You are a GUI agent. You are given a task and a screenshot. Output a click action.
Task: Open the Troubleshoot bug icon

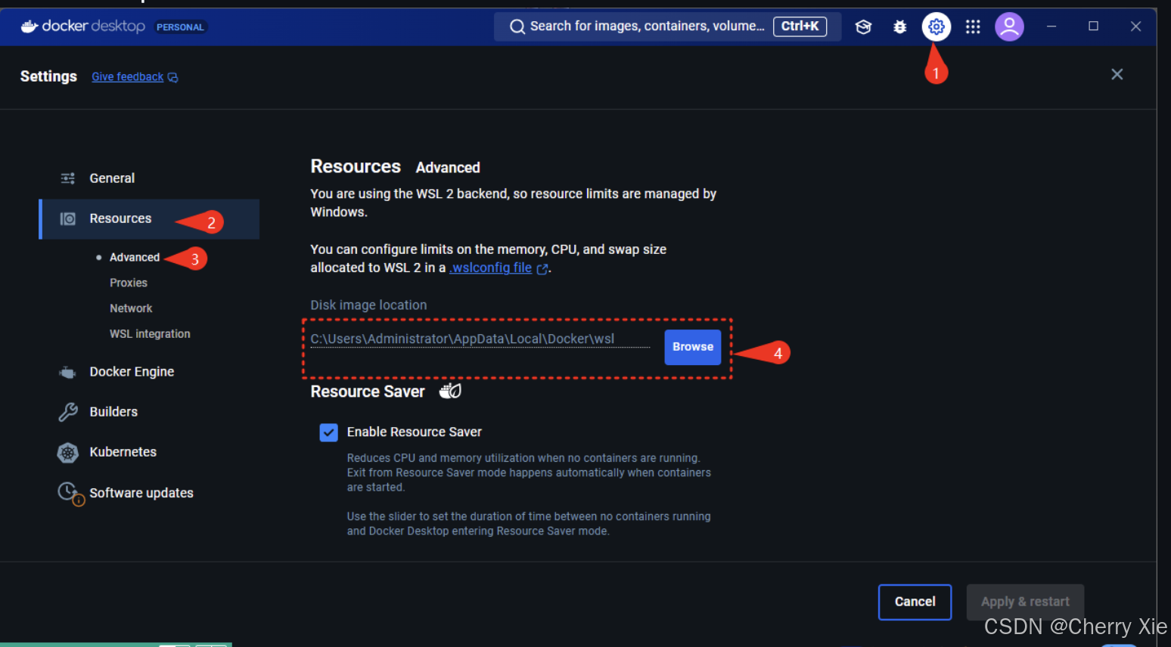[899, 27]
